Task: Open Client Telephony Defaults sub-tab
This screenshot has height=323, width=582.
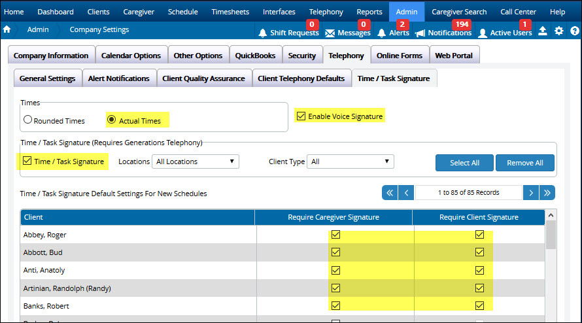Action: [x=301, y=78]
